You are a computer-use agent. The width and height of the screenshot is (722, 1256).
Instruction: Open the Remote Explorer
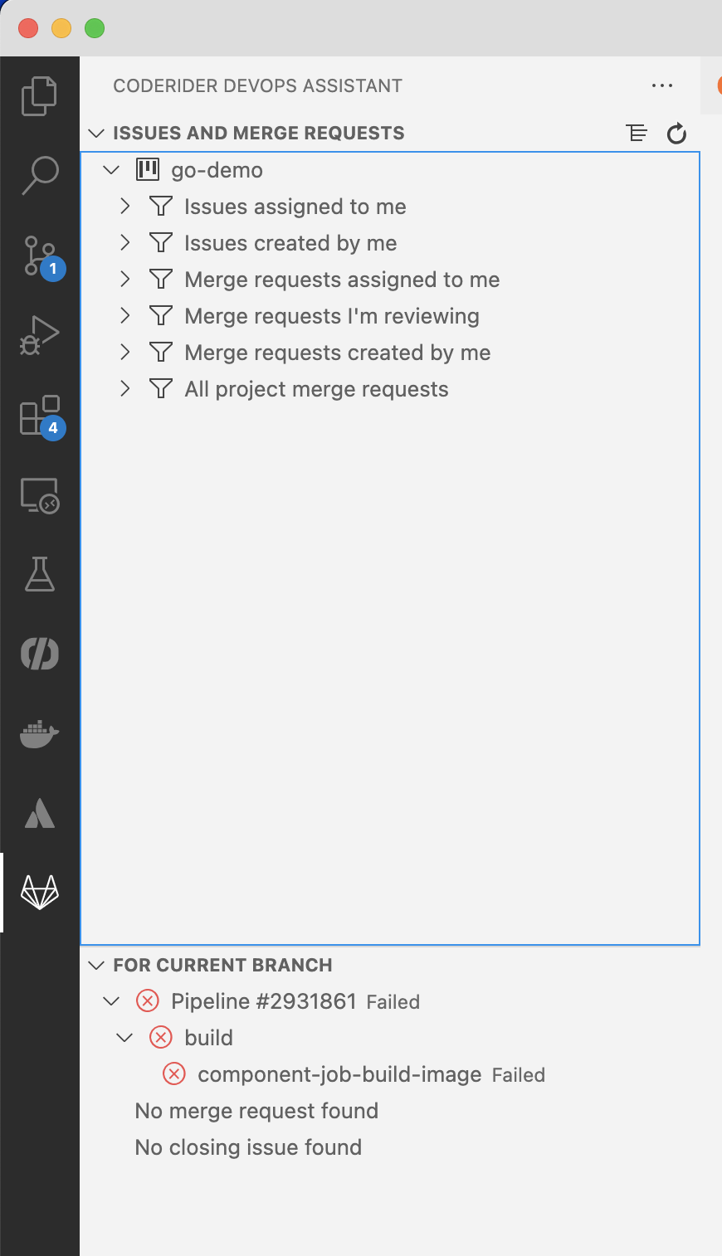coord(39,494)
